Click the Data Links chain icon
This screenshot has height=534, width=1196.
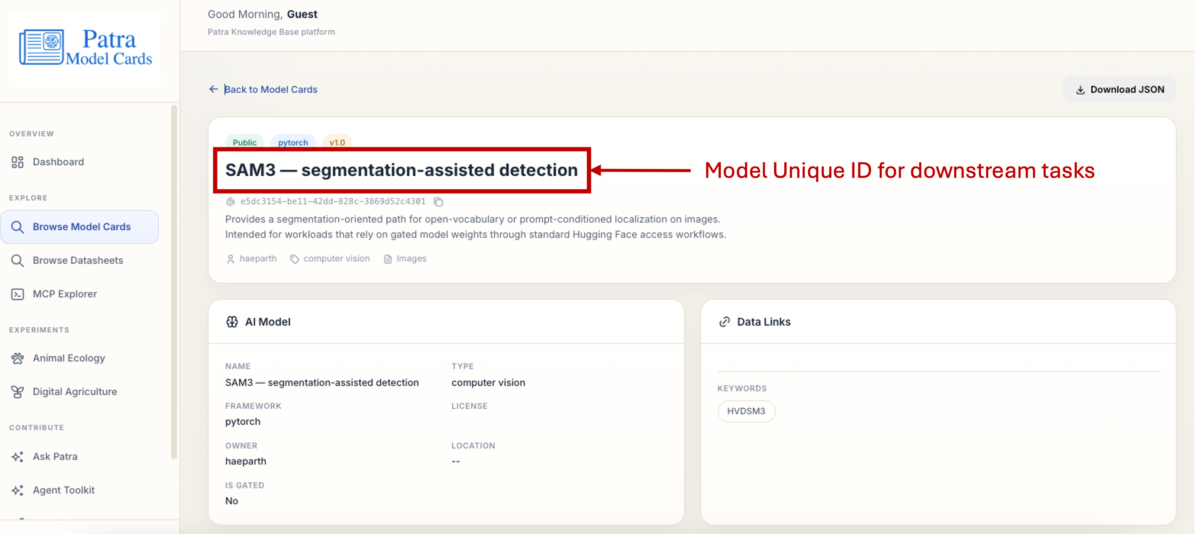(725, 322)
